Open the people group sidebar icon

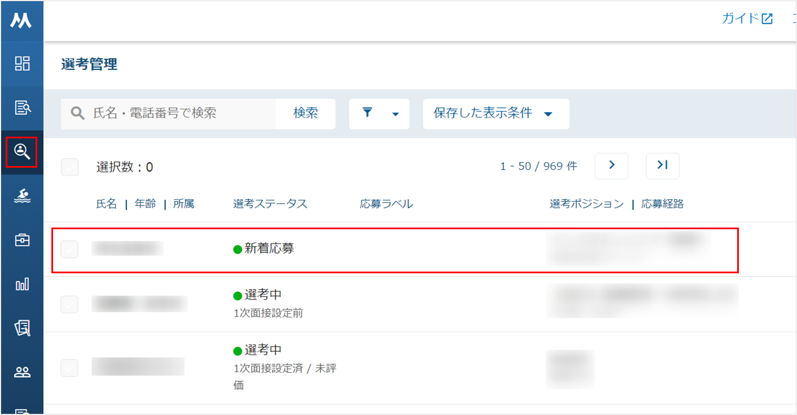click(22, 372)
